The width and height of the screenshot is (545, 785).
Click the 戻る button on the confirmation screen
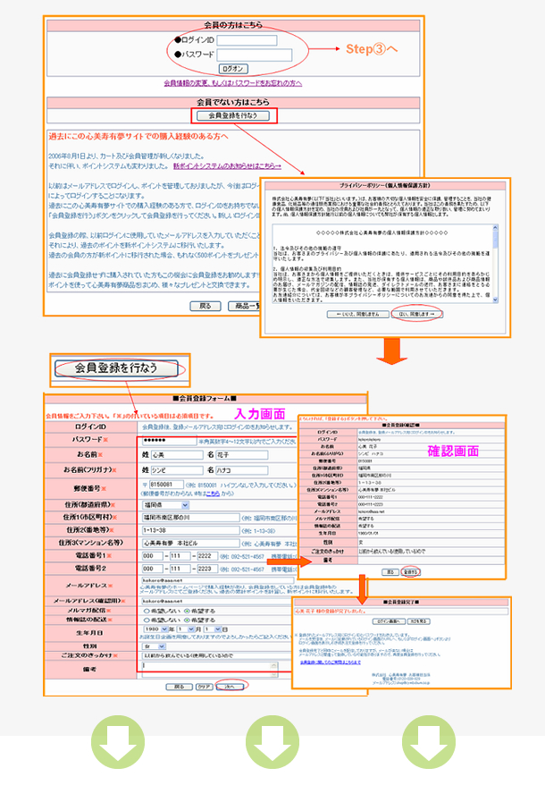(x=390, y=571)
